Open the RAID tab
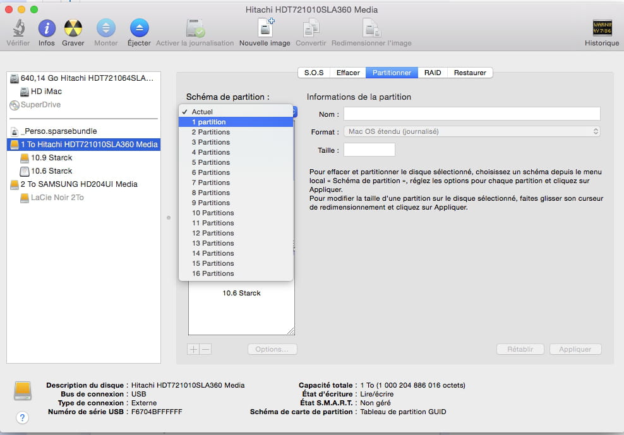The width and height of the screenshot is (624, 435). coord(433,73)
